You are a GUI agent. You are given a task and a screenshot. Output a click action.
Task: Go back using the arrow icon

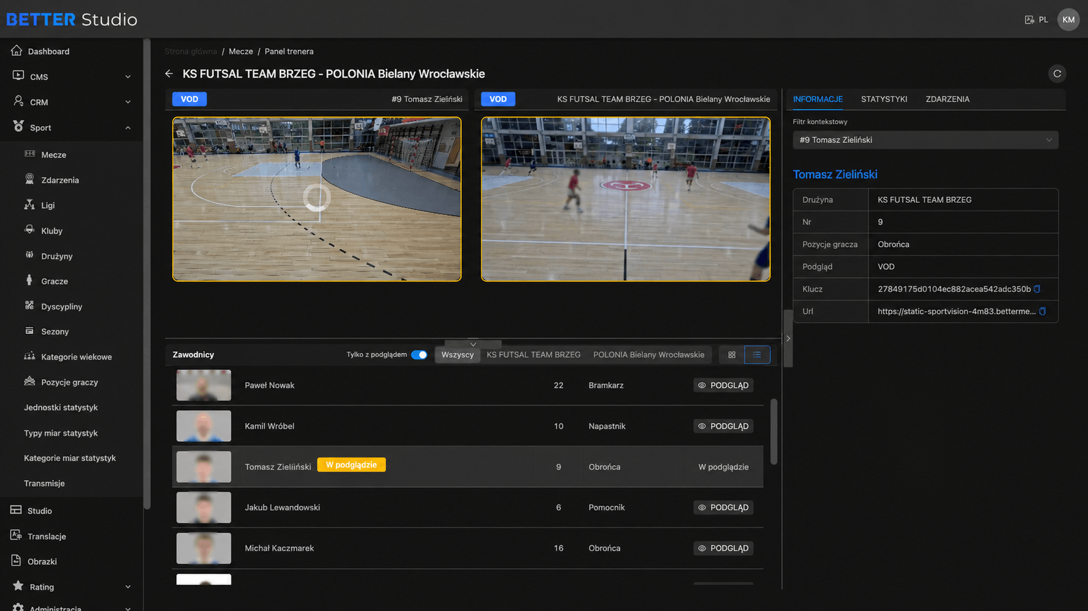(x=169, y=74)
